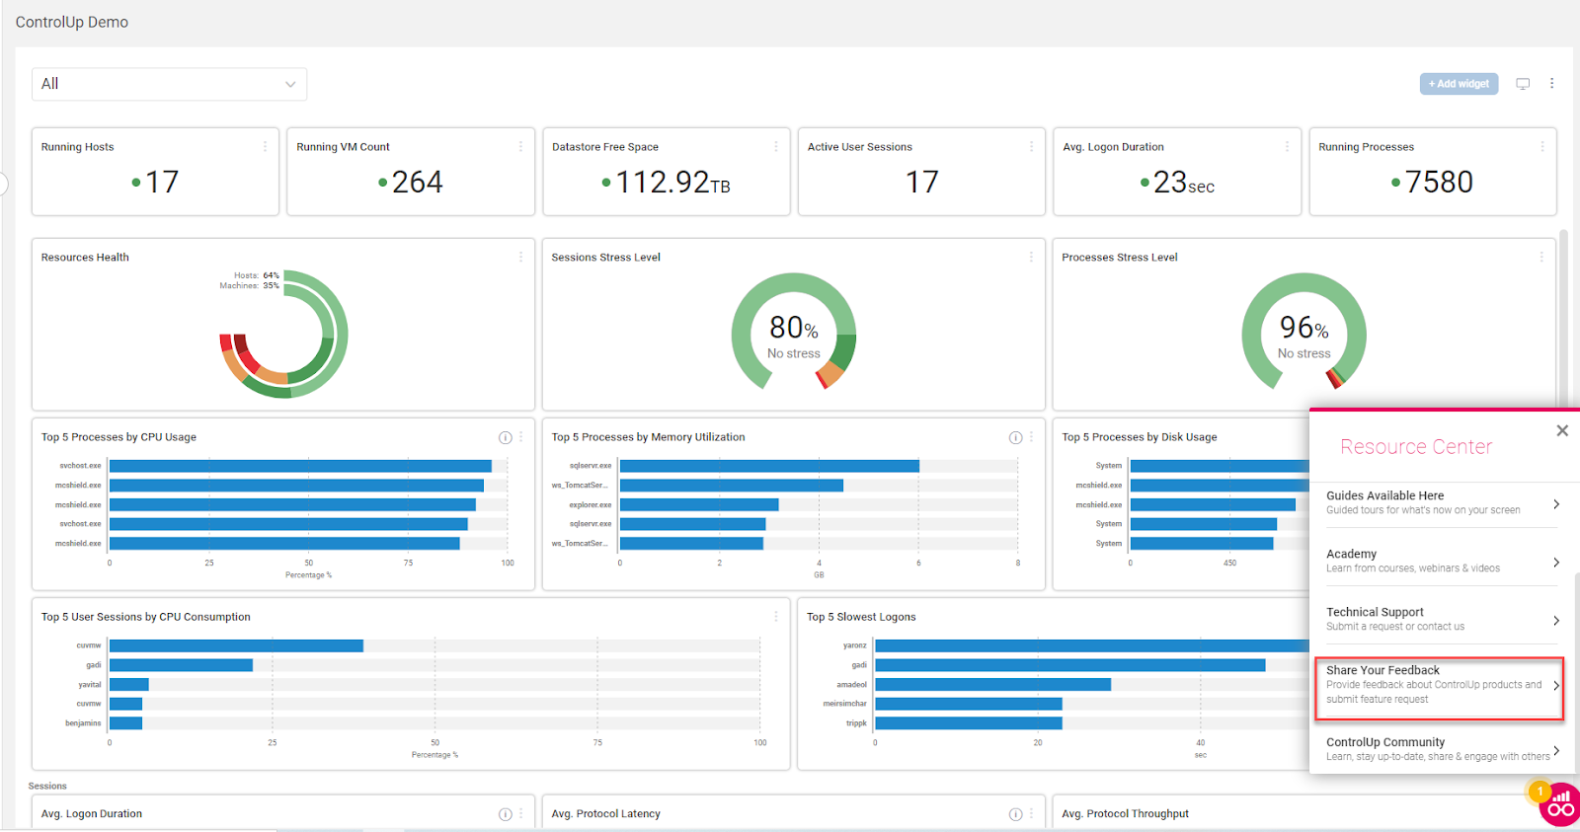1580x832 pixels.
Task: Expand the Guides Available Here chevron
Action: coord(1556,504)
